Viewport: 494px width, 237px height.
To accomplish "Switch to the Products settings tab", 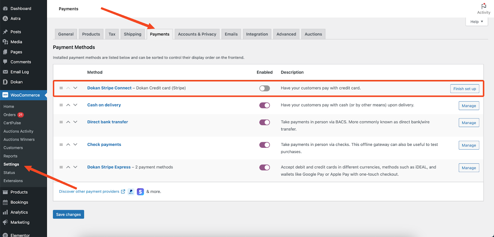I will pyautogui.click(x=91, y=34).
